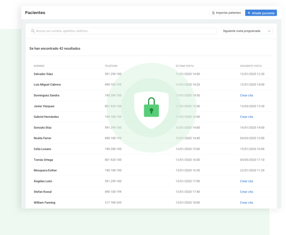Open patient Ángeles León
Viewport: 286px width, 235px height.
[x=43, y=181]
